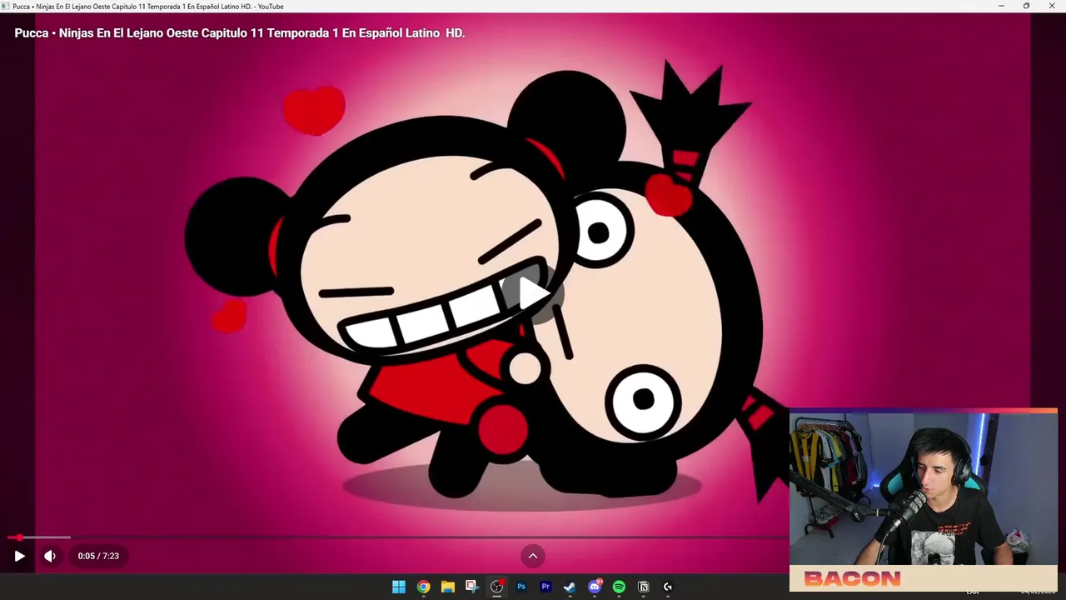Open Google Chrome from the taskbar

(423, 587)
